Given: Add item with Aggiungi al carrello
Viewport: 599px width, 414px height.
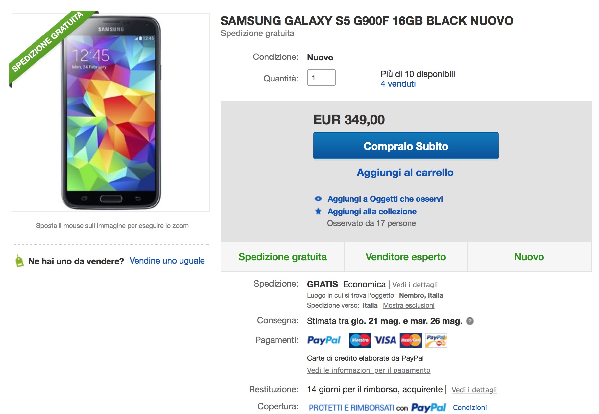Looking at the screenshot, I should pyautogui.click(x=405, y=172).
